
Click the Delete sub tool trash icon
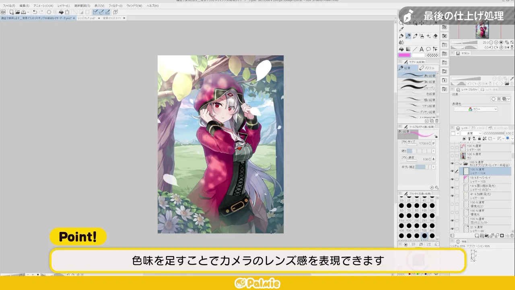pyautogui.click(x=437, y=121)
